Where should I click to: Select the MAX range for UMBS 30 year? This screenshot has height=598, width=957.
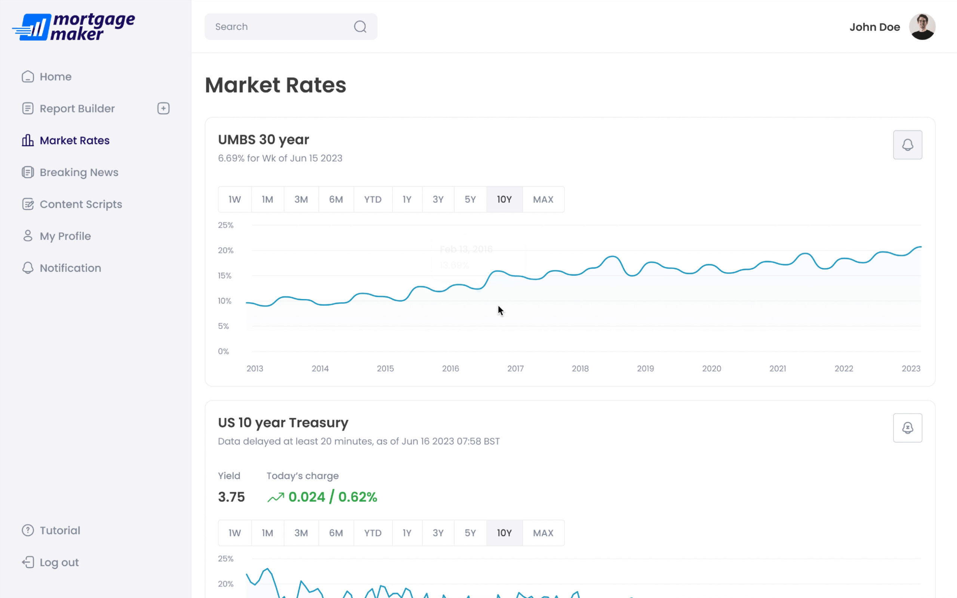(543, 199)
